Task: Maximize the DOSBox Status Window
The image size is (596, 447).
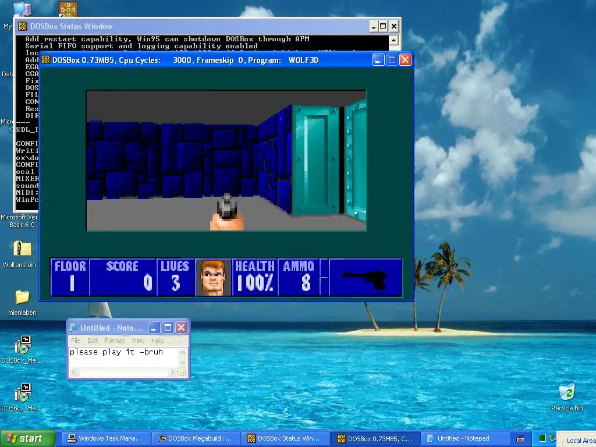Action: click(x=383, y=26)
